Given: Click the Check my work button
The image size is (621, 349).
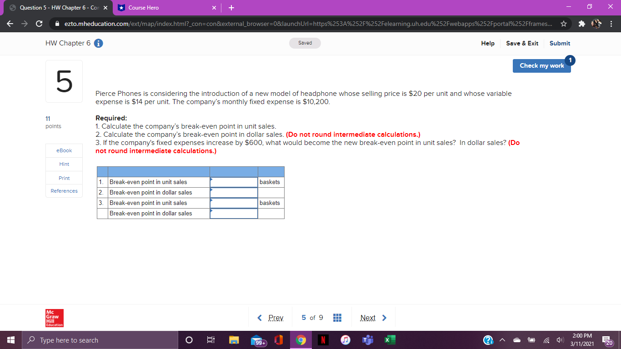Looking at the screenshot, I should [x=541, y=65].
